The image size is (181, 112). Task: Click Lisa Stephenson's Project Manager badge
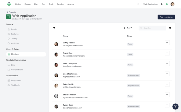click(x=133, y=75)
